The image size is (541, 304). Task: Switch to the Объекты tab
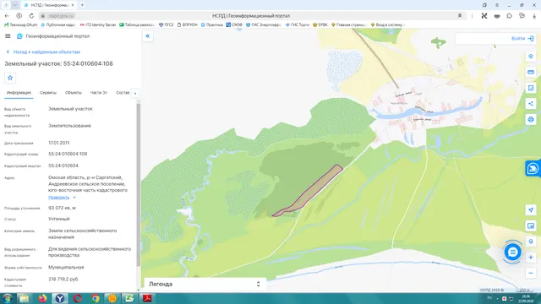[74, 93]
